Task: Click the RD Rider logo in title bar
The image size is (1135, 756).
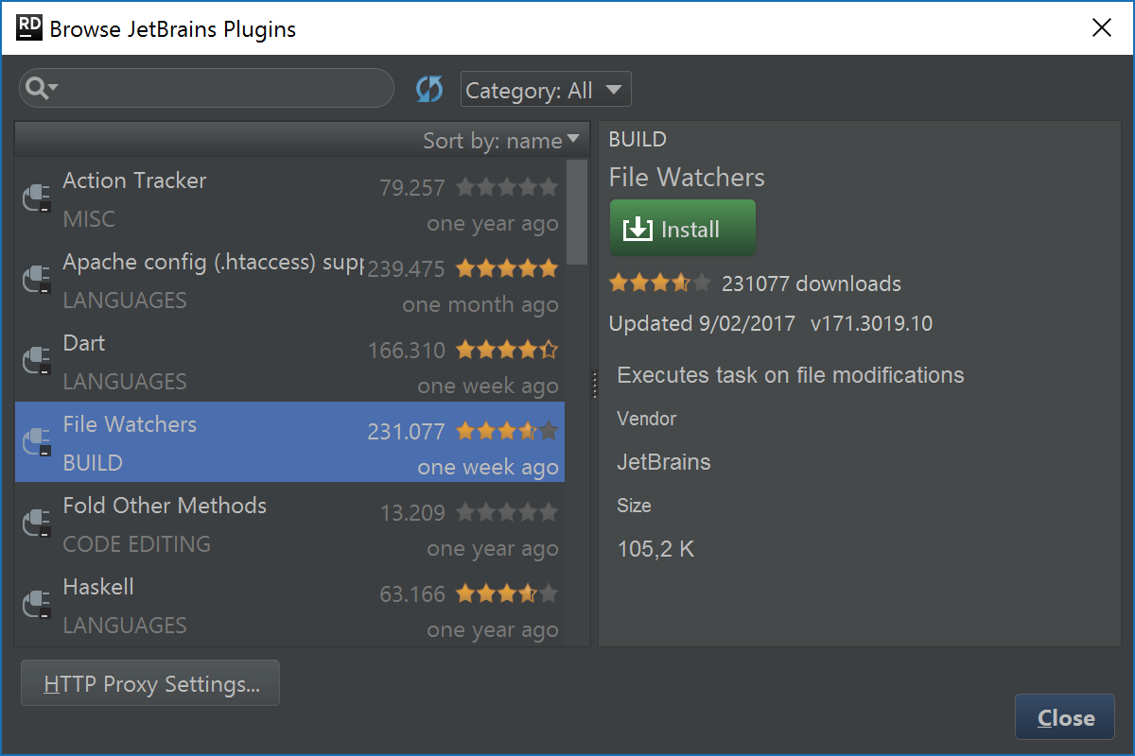Action: point(29,28)
